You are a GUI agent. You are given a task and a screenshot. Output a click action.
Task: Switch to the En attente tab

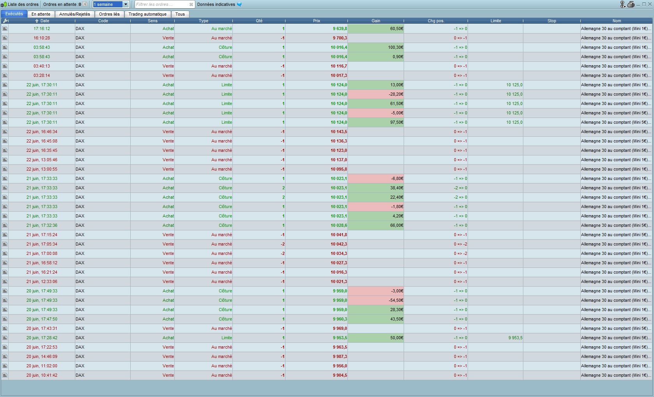tap(41, 14)
